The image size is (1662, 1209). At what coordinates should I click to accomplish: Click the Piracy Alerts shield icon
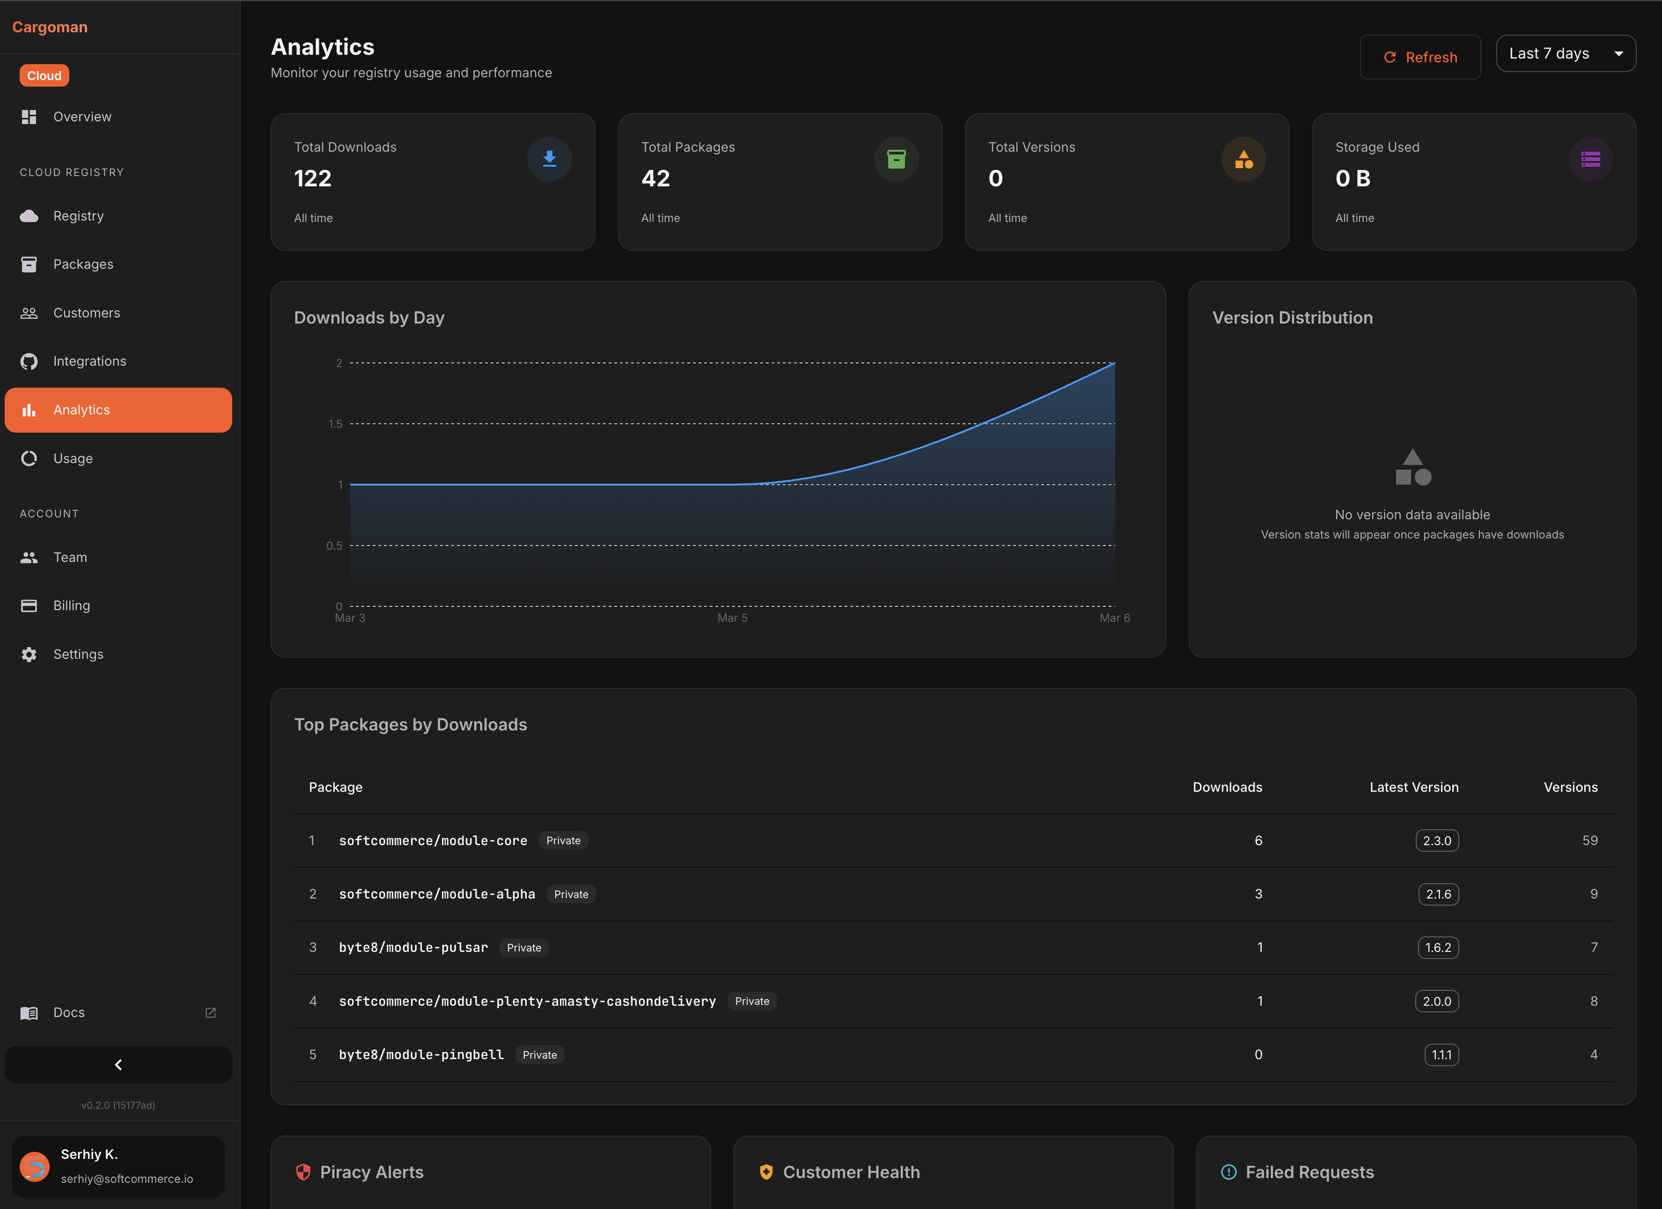[302, 1172]
